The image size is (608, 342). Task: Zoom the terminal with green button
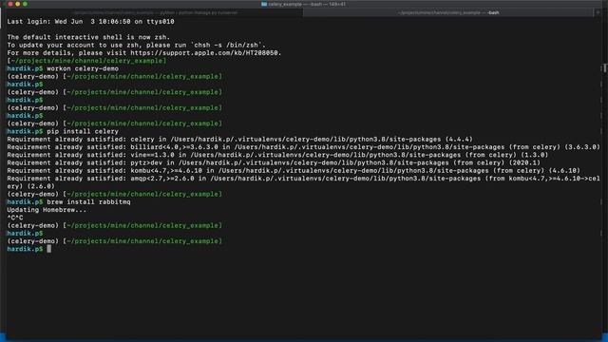coord(26,4)
